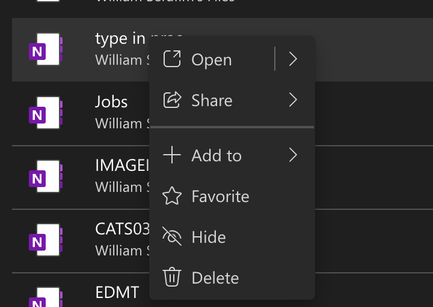Screen dimensions: 433x307
Task: Select the EDMT notebook name
Action: 117,293
